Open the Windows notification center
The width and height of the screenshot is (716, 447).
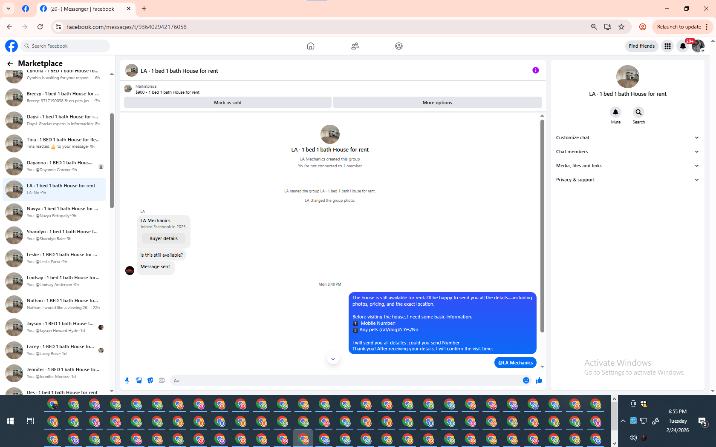tap(702, 421)
